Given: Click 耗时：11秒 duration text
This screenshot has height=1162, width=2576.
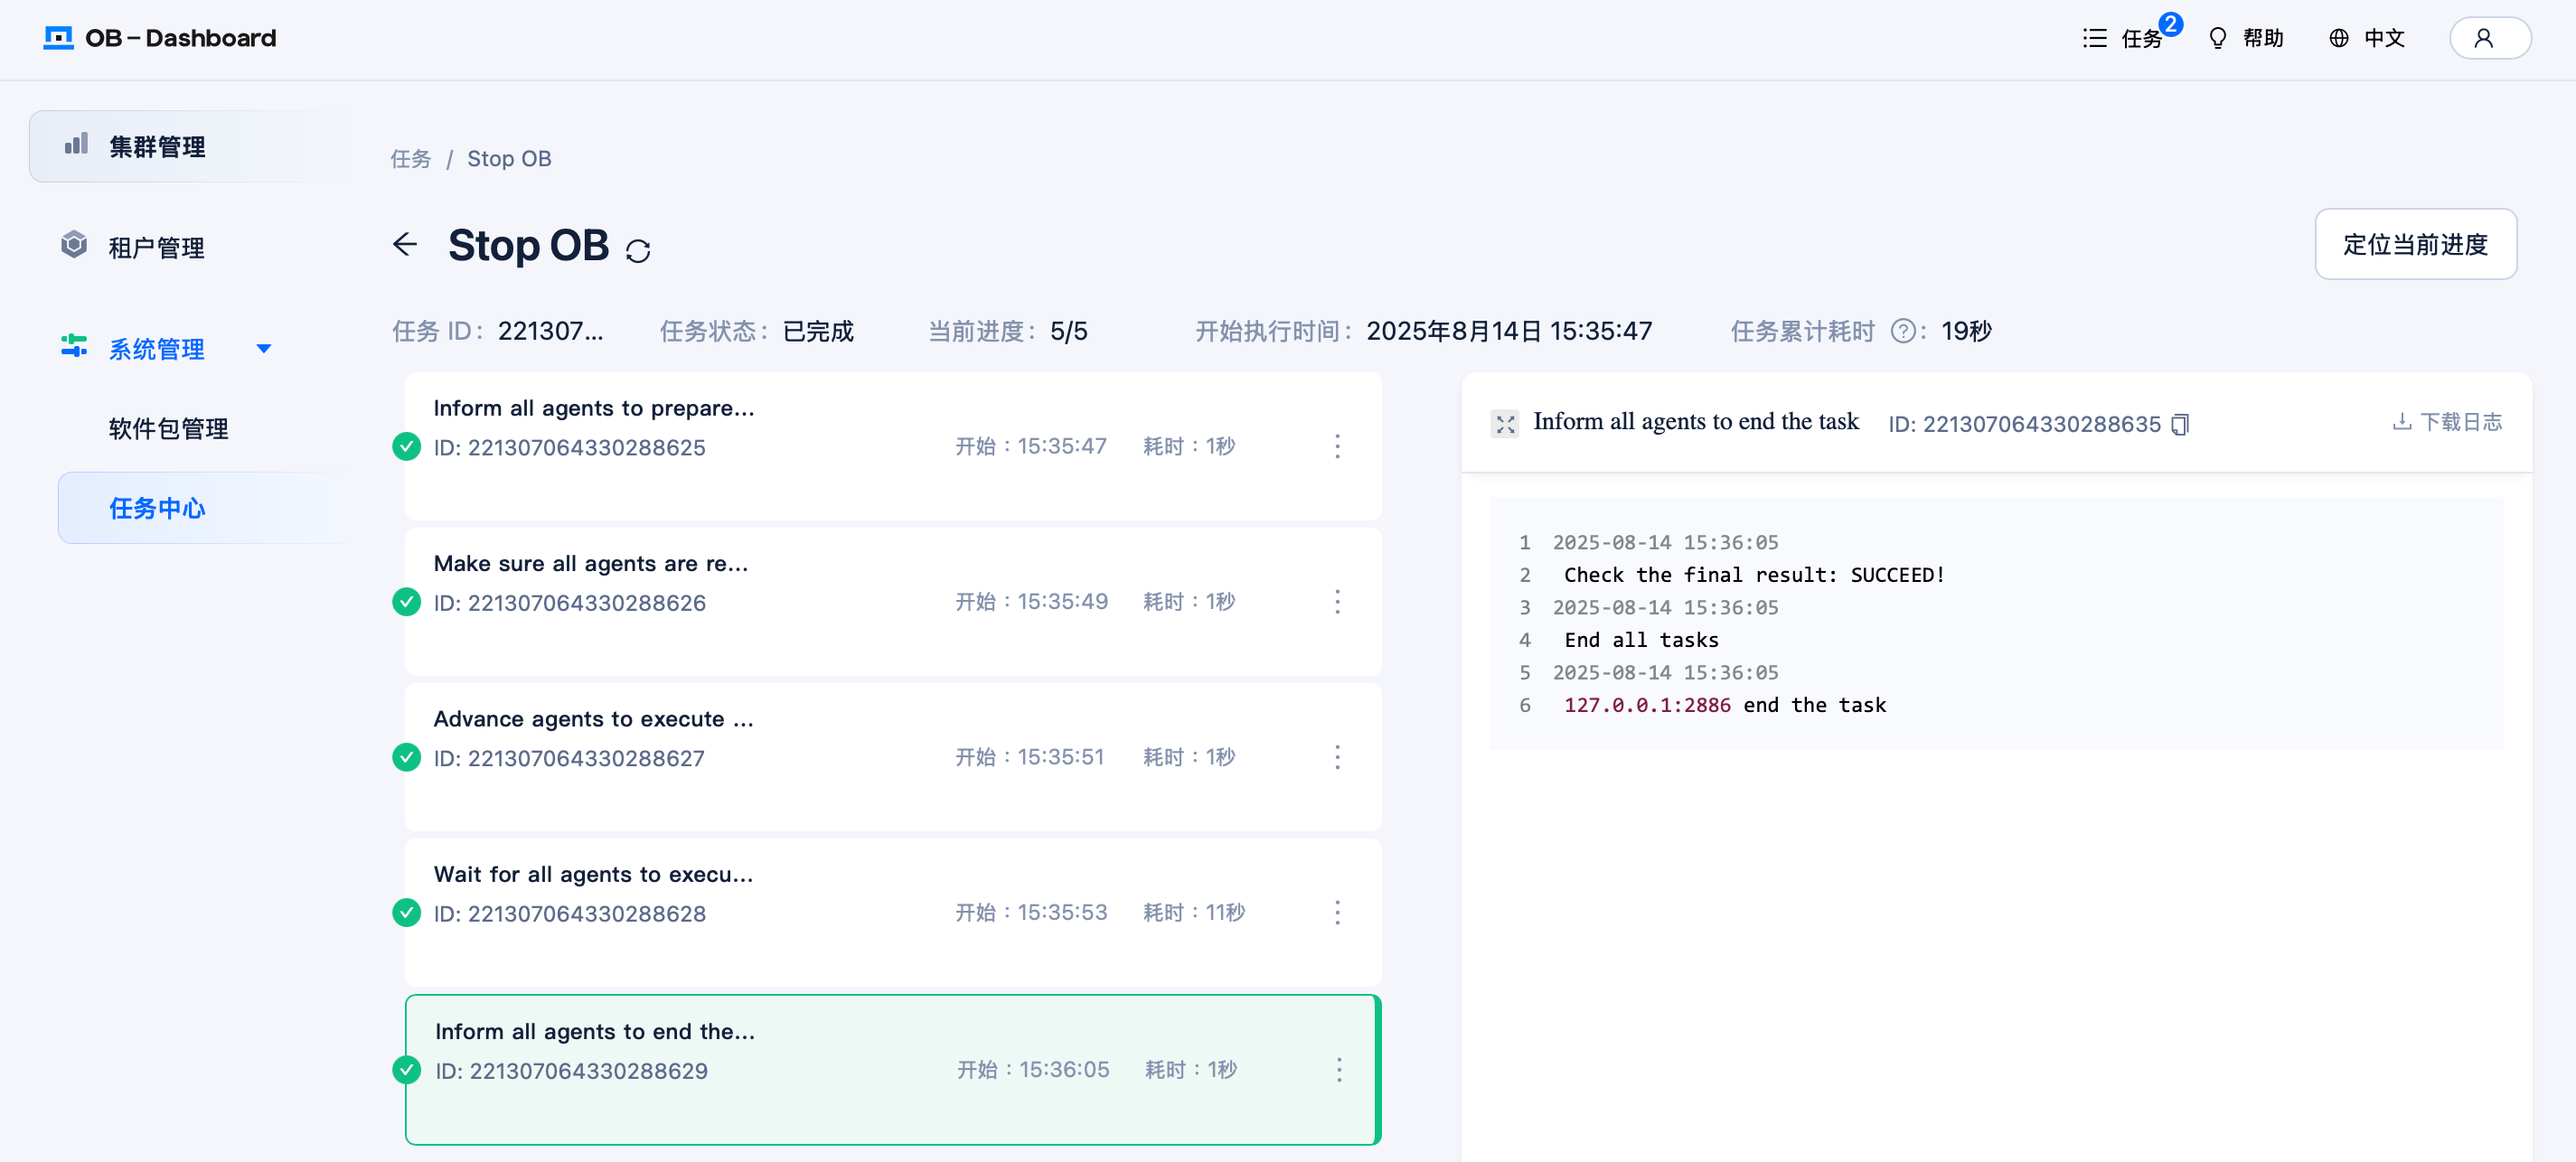Looking at the screenshot, I should 1194,912.
